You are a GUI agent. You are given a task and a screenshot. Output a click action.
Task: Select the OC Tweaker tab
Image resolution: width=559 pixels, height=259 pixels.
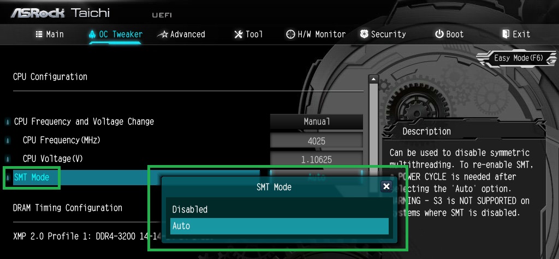coord(116,34)
